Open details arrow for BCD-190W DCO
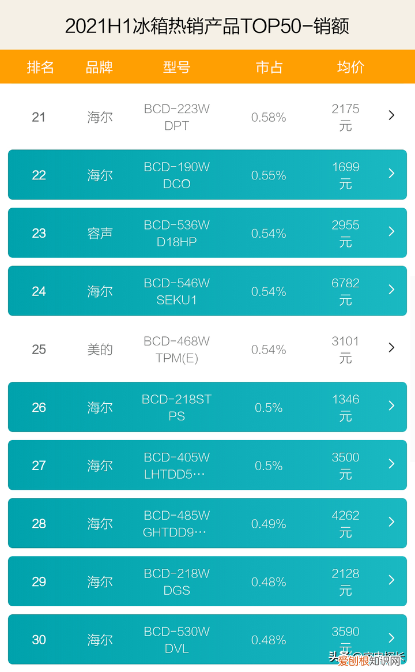Image resolution: width=415 pixels, height=672 pixels. [x=391, y=173]
